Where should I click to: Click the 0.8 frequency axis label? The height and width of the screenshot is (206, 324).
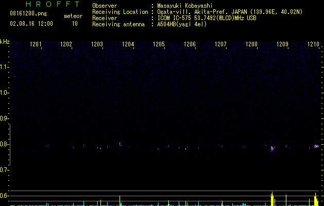pos(4,144)
